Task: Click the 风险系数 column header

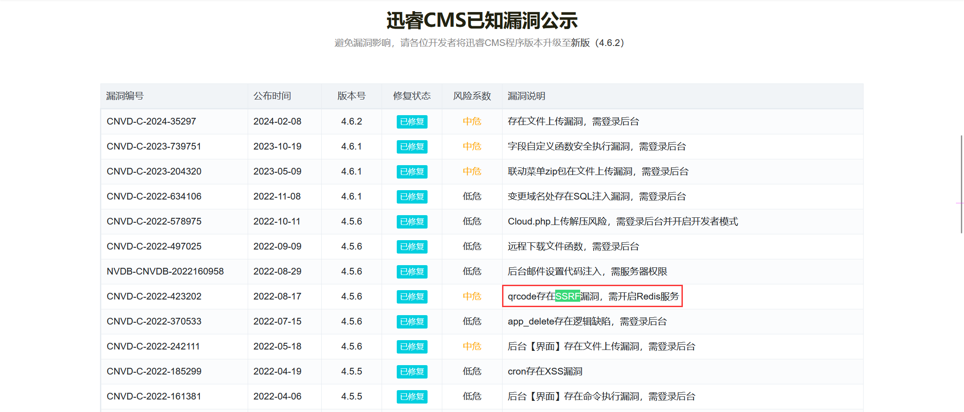Action: [472, 96]
